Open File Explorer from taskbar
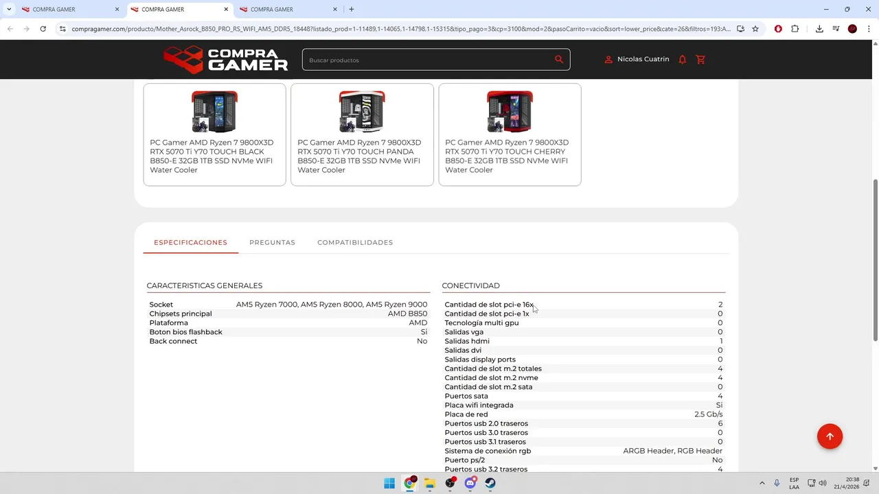Image resolution: width=879 pixels, height=494 pixels. (x=430, y=483)
